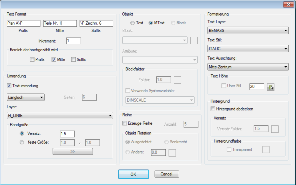Check the Hintergrund abdecken checkbox
Viewport: 296px width, 185px height.
[213, 109]
